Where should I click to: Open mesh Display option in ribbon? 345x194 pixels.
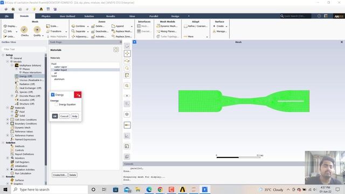pos(10,26)
